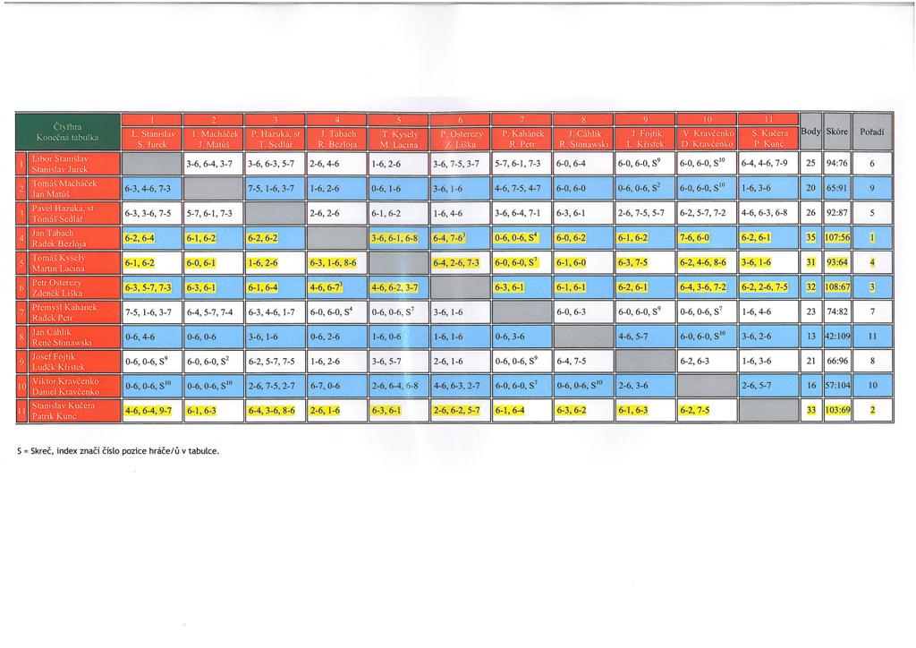Click the score cell showing 42:109

[x=836, y=337]
